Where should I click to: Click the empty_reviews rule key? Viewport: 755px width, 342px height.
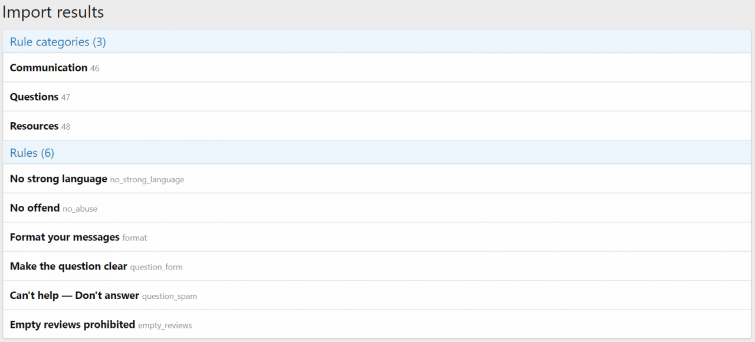point(165,325)
